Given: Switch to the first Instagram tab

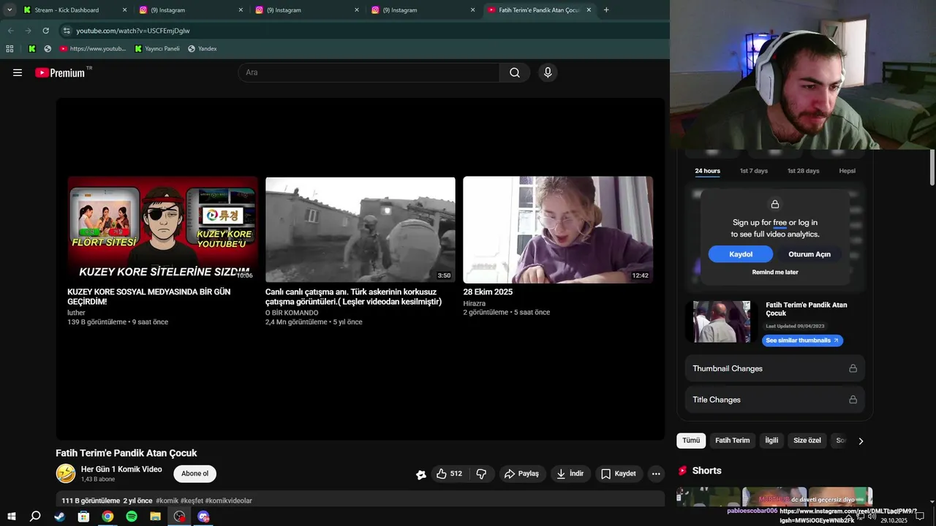Looking at the screenshot, I should [x=192, y=10].
